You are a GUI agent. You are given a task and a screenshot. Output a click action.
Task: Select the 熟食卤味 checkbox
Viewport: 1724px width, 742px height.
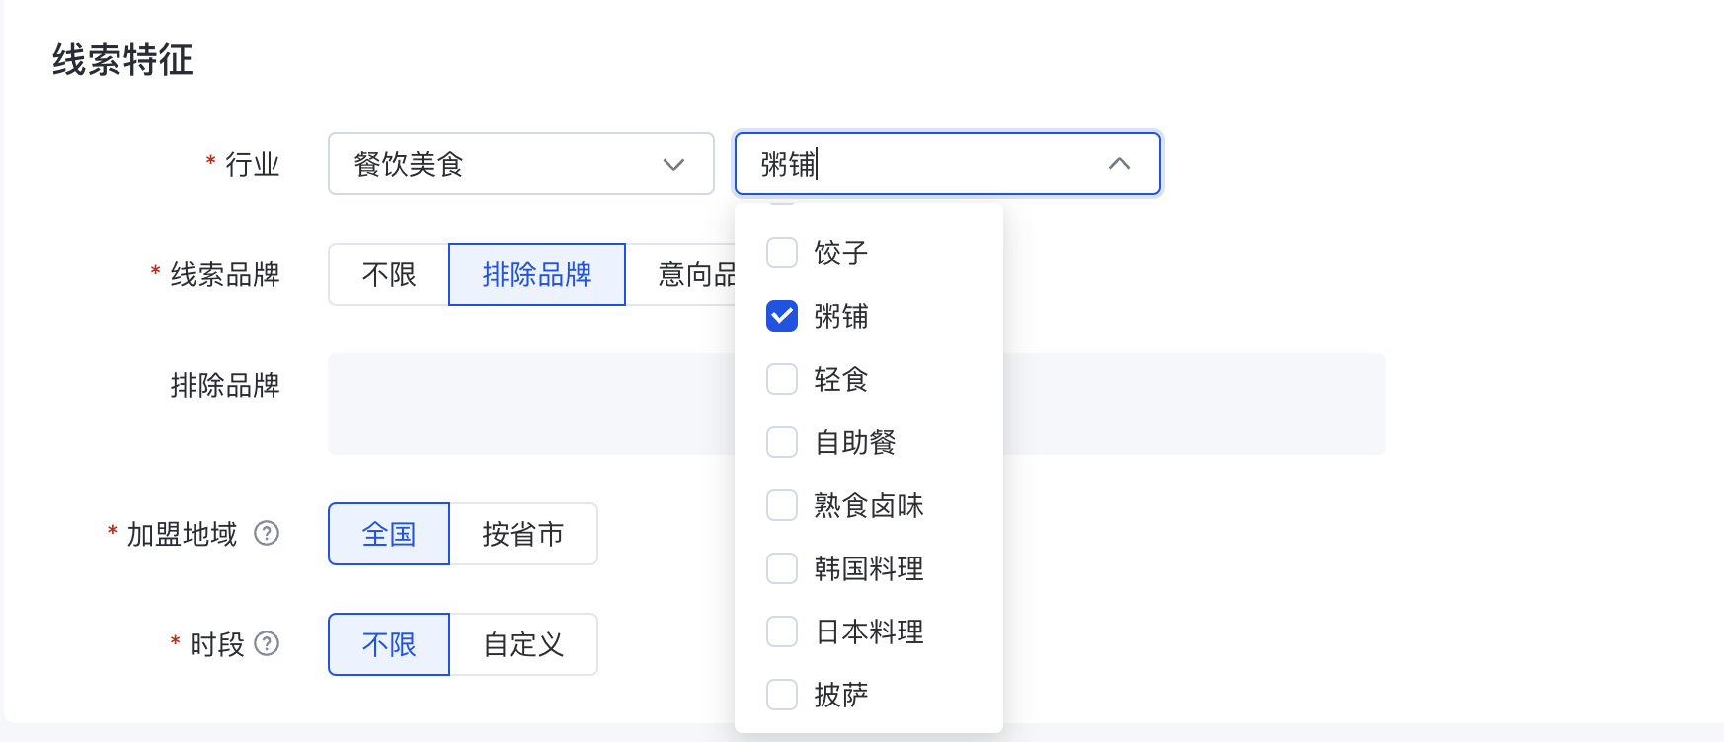[782, 505]
